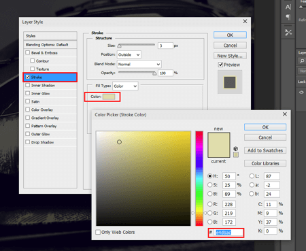Toggle layer visibility eye icon

pyautogui.click(x=301, y=93)
